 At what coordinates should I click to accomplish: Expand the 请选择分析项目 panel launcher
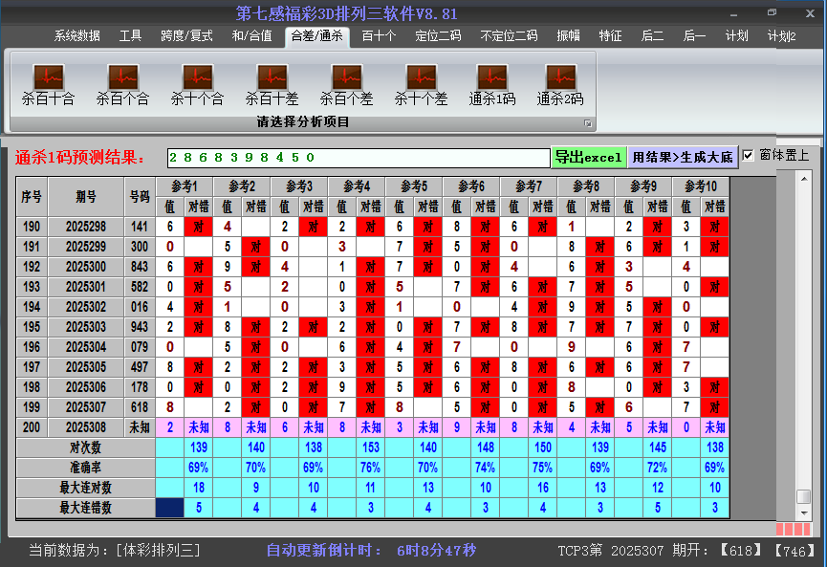588,123
